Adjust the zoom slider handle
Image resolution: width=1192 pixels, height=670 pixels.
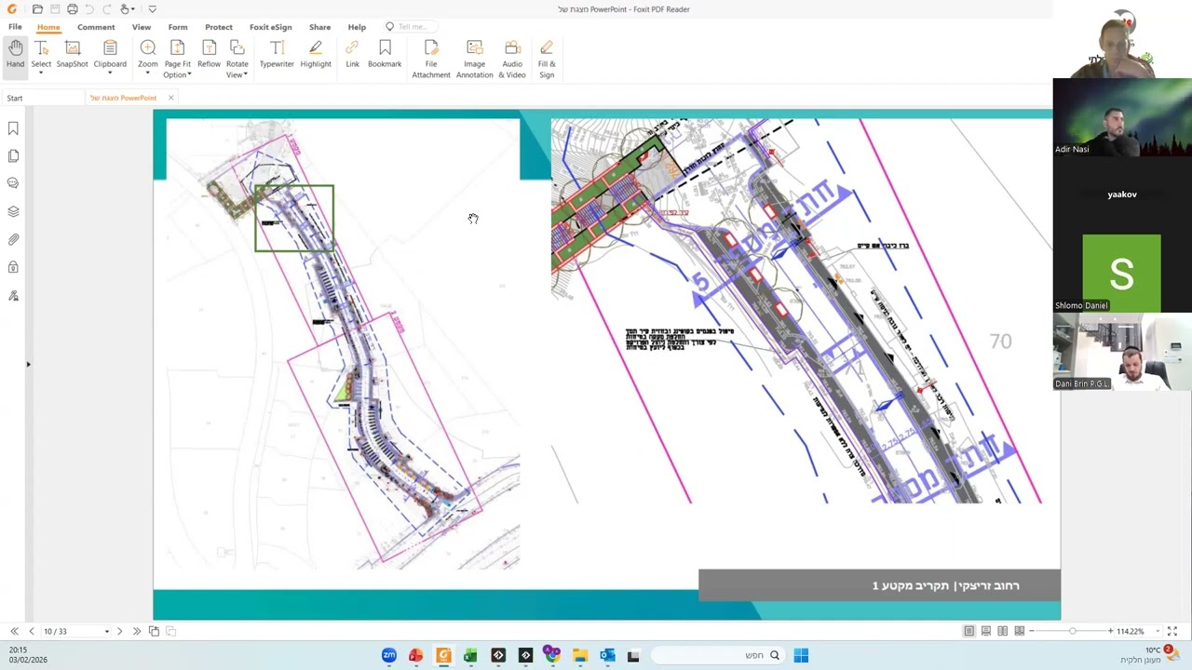pos(1072,631)
